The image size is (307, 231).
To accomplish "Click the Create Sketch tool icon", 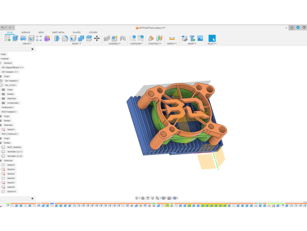I will [8, 38].
